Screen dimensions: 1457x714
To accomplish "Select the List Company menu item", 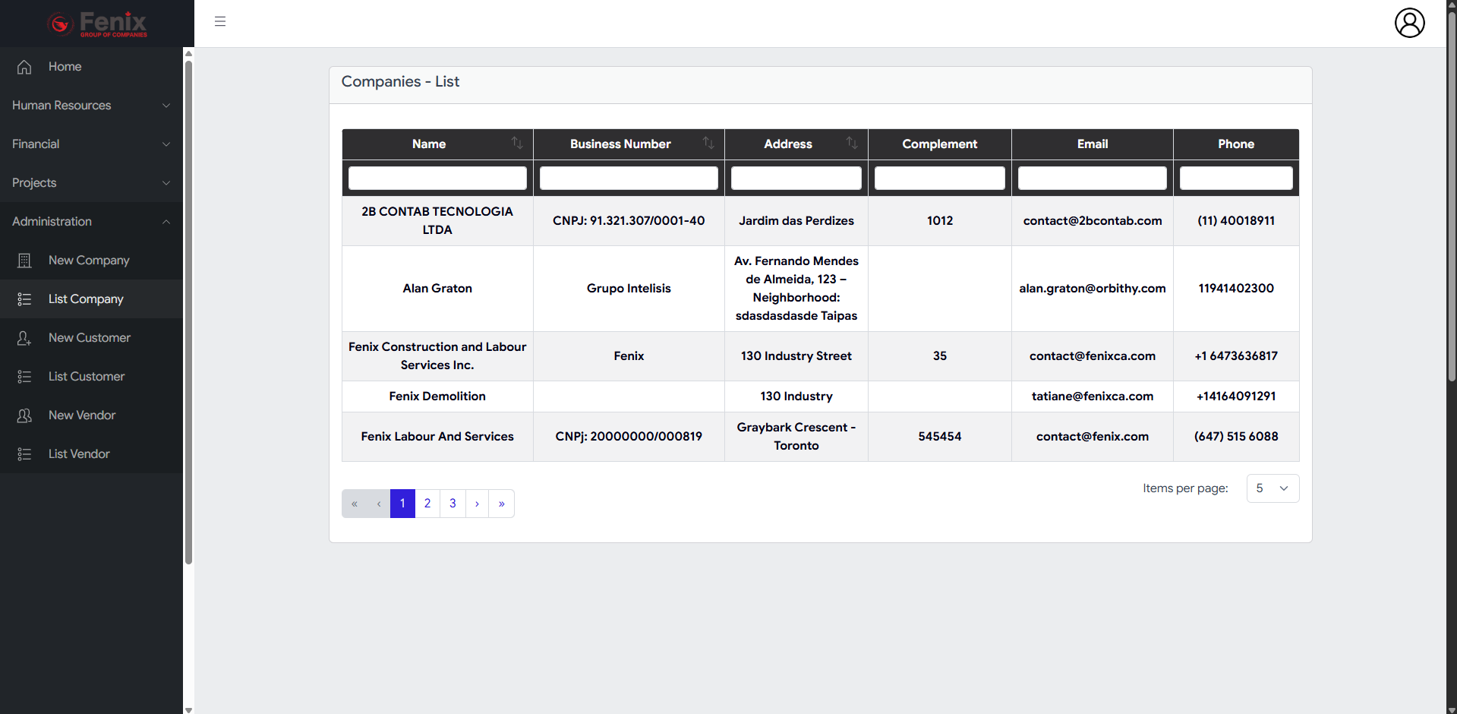I will click(91, 299).
